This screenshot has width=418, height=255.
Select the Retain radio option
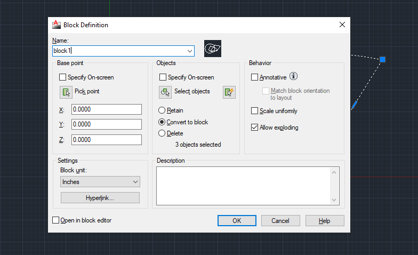[x=162, y=110]
